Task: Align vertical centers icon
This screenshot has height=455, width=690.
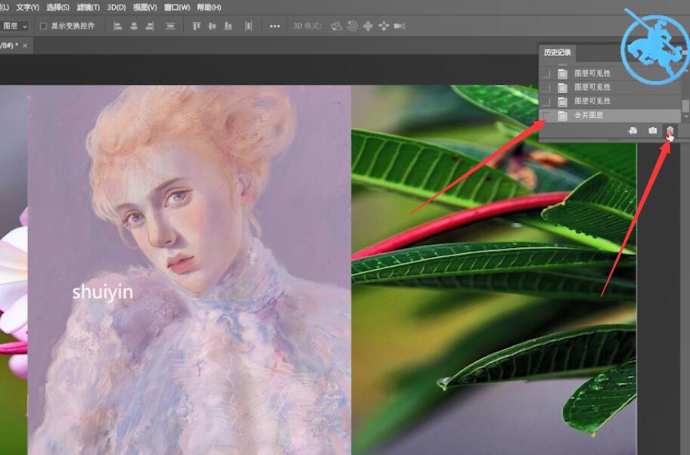Action: coord(212,26)
